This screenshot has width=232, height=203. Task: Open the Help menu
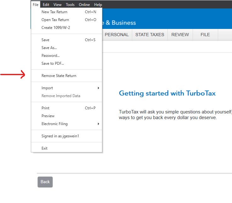98,5
